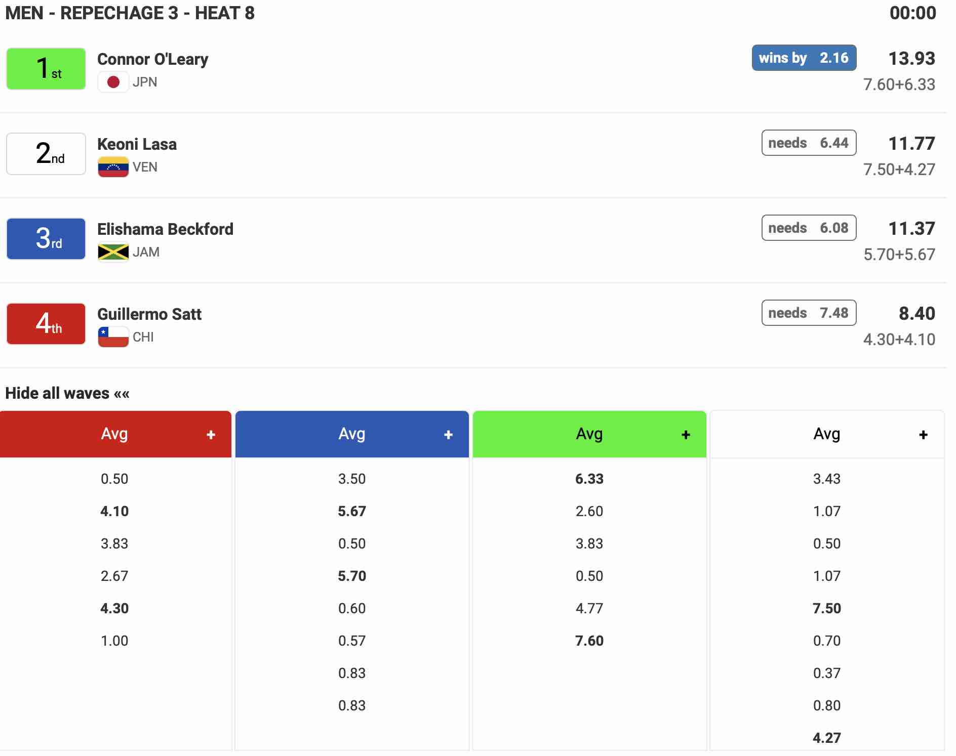Select Elishama Beckford's name
Image resolution: width=956 pixels, height=756 pixels.
(165, 229)
